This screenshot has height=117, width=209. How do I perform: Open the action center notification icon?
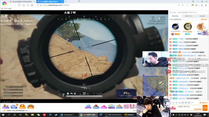click(x=205, y=115)
